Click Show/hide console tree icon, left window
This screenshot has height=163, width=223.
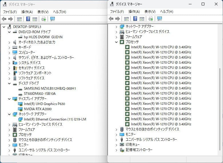19,19
